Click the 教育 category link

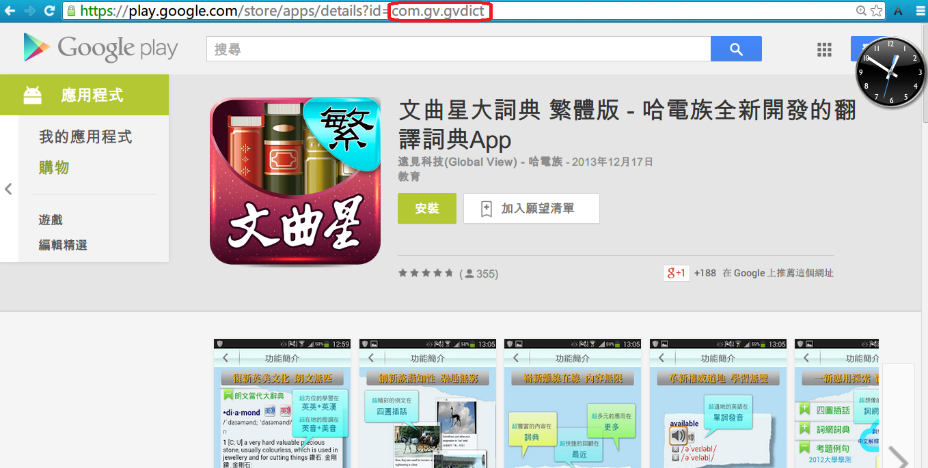click(x=409, y=177)
